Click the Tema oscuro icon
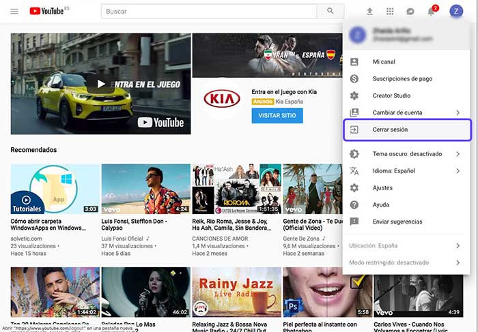Image resolution: width=478 pixels, height=332 pixels. coord(354,154)
